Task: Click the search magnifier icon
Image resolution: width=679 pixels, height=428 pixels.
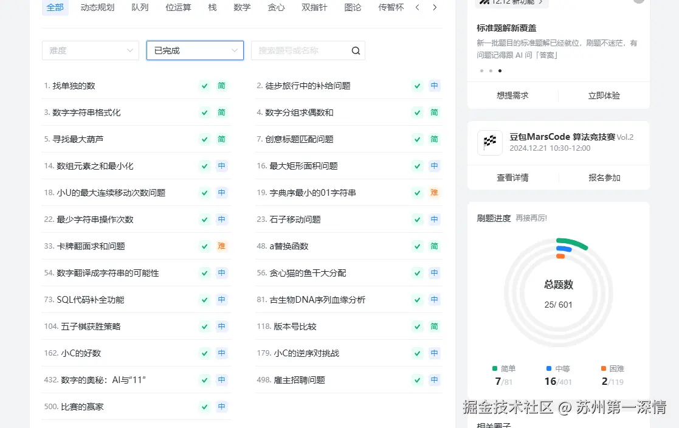Action: [x=356, y=50]
